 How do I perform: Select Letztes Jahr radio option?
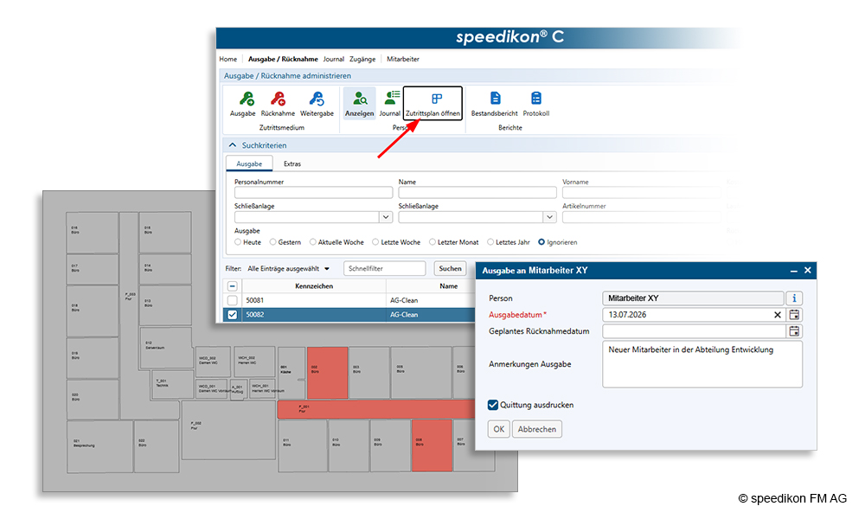click(490, 242)
